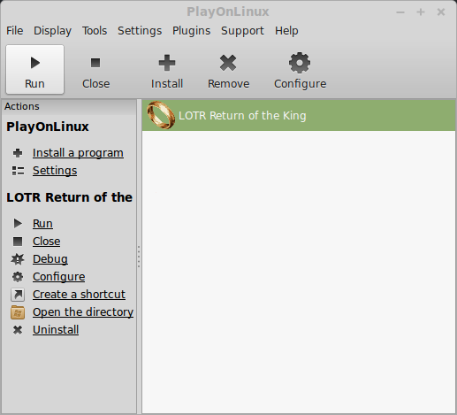Click the Settings link in Actions panel
457x415 pixels.
coord(55,171)
